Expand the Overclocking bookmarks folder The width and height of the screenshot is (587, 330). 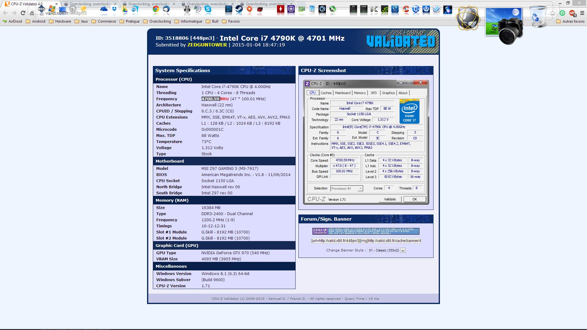click(157, 21)
